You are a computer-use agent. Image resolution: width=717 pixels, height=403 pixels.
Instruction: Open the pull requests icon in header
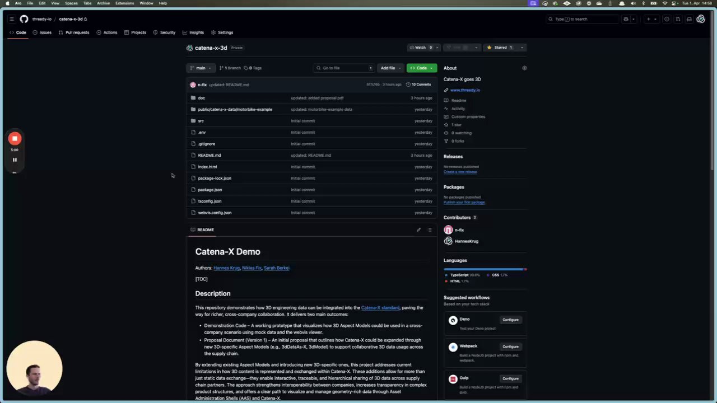[x=678, y=19]
